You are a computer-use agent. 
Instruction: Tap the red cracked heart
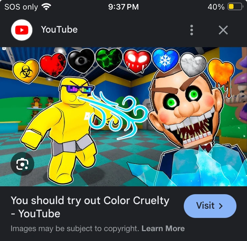(53, 65)
